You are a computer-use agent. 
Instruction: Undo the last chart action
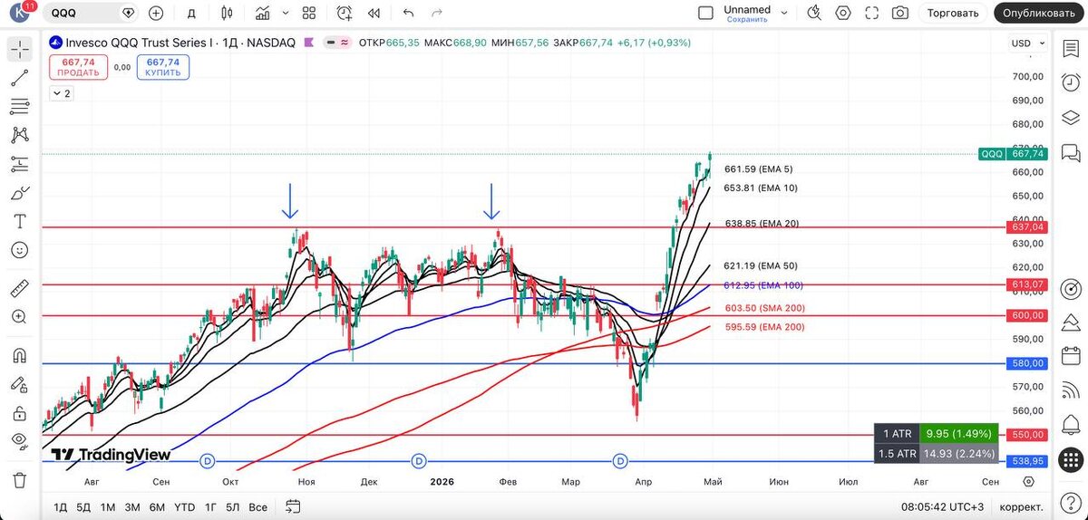[408, 13]
